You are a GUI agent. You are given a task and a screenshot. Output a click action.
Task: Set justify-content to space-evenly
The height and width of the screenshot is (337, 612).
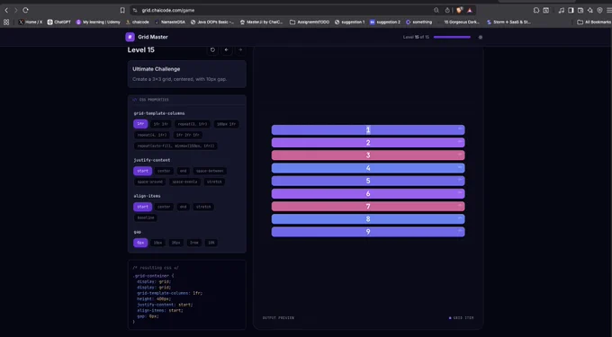(185, 182)
